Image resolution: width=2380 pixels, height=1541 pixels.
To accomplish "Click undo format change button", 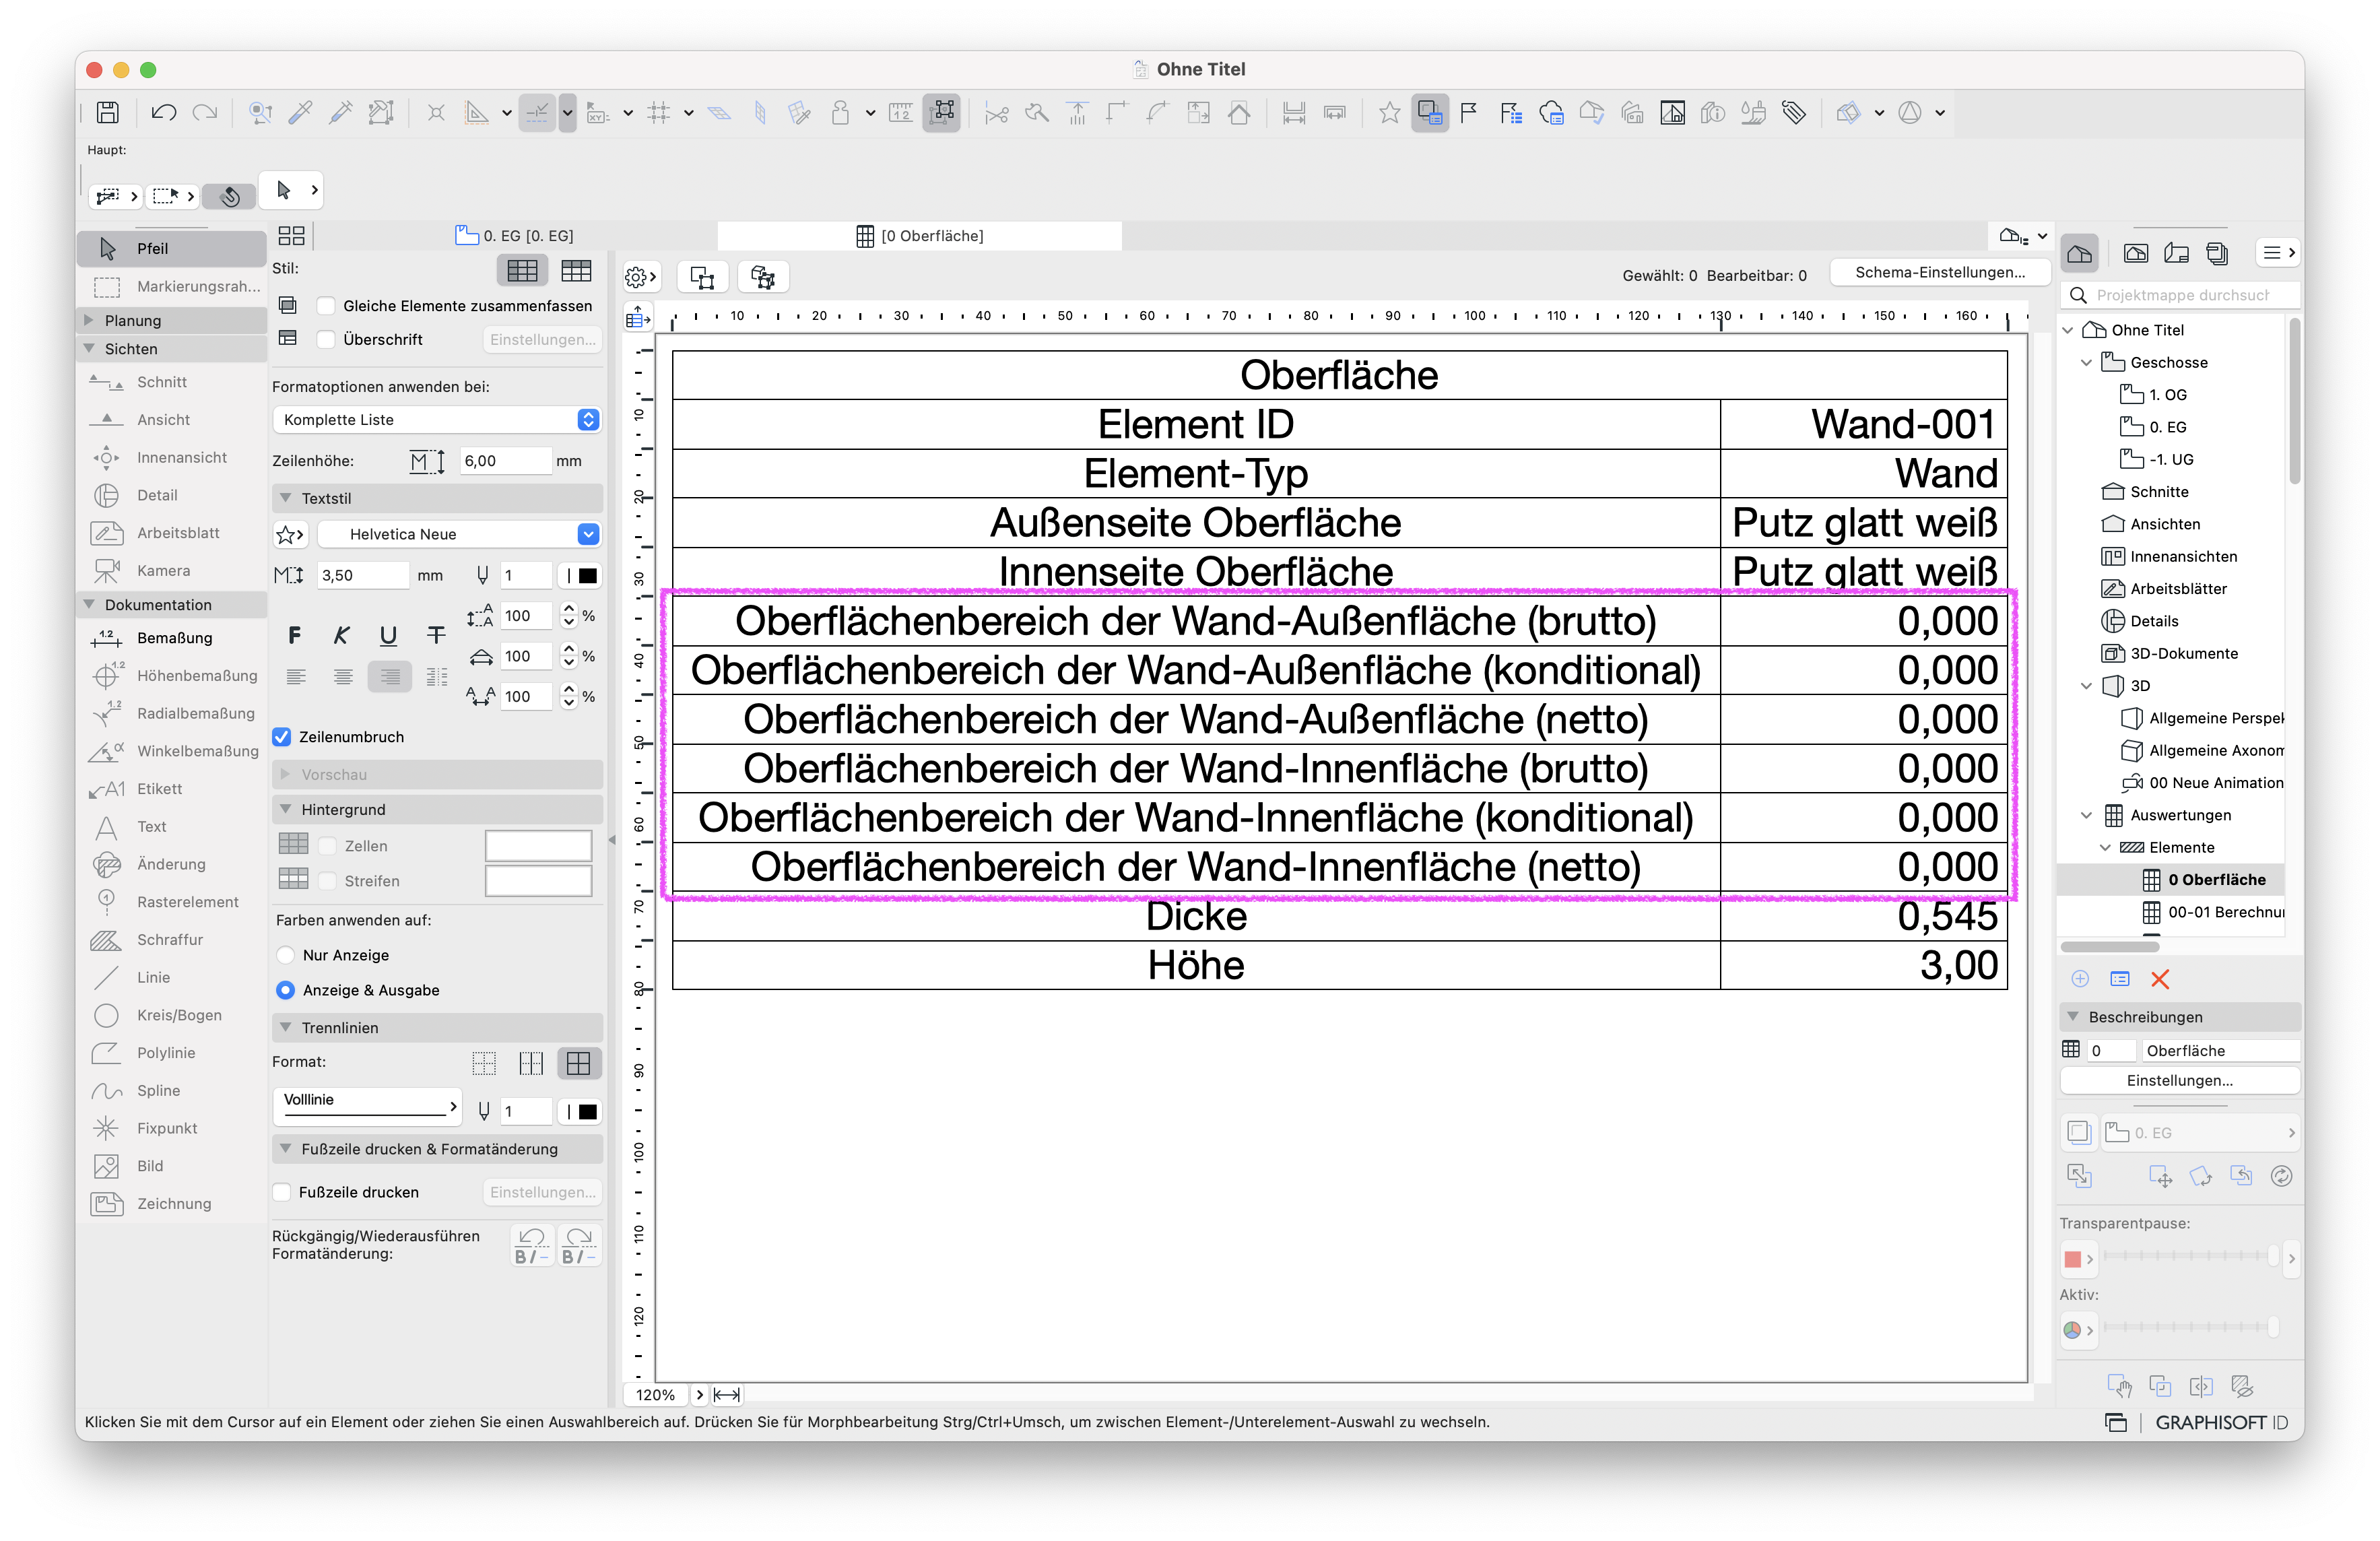I will (x=531, y=1246).
